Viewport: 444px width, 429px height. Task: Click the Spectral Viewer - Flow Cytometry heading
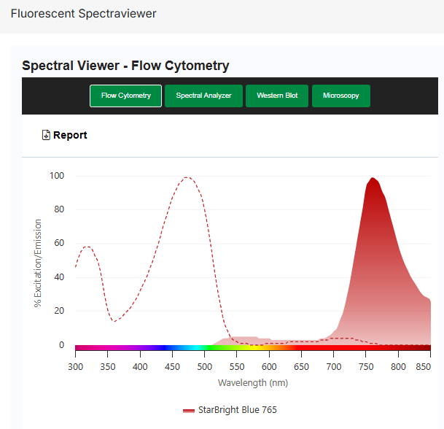coord(125,66)
